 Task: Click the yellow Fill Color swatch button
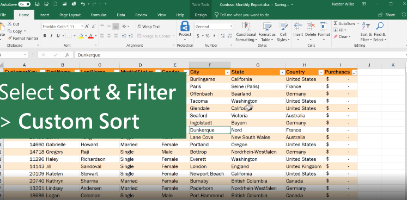[81, 36]
